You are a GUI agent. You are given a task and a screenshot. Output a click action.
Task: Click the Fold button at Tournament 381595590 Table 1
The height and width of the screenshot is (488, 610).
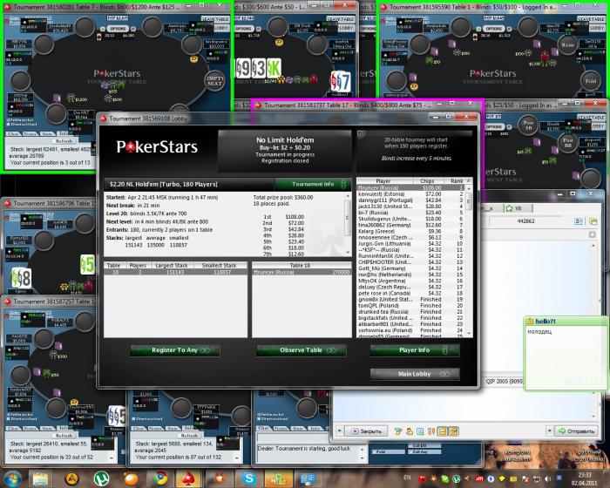coord(591,81)
